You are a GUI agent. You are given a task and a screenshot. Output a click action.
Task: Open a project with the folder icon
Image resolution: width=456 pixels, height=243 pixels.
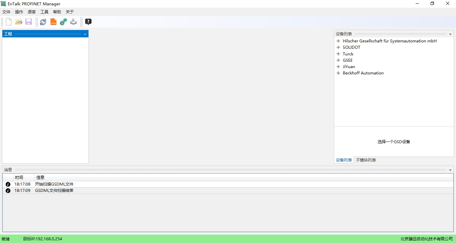point(19,22)
